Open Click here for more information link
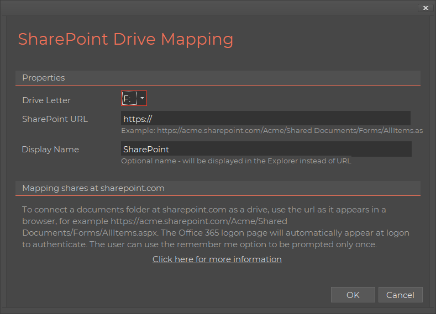436x314 pixels. coord(217,259)
